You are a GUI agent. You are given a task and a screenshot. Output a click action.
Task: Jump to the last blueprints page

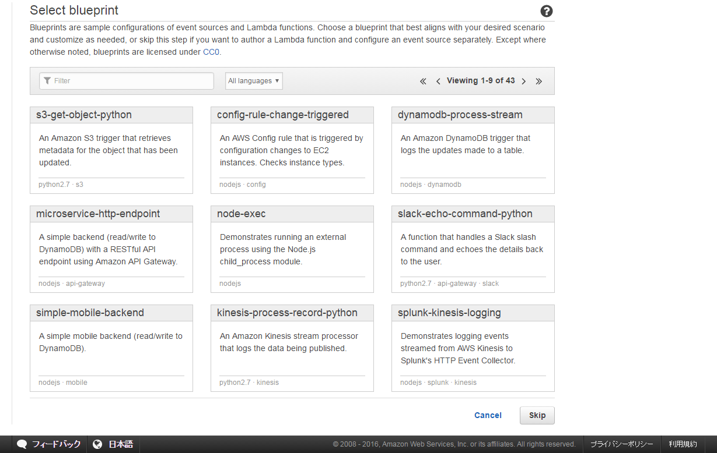pyautogui.click(x=539, y=82)
